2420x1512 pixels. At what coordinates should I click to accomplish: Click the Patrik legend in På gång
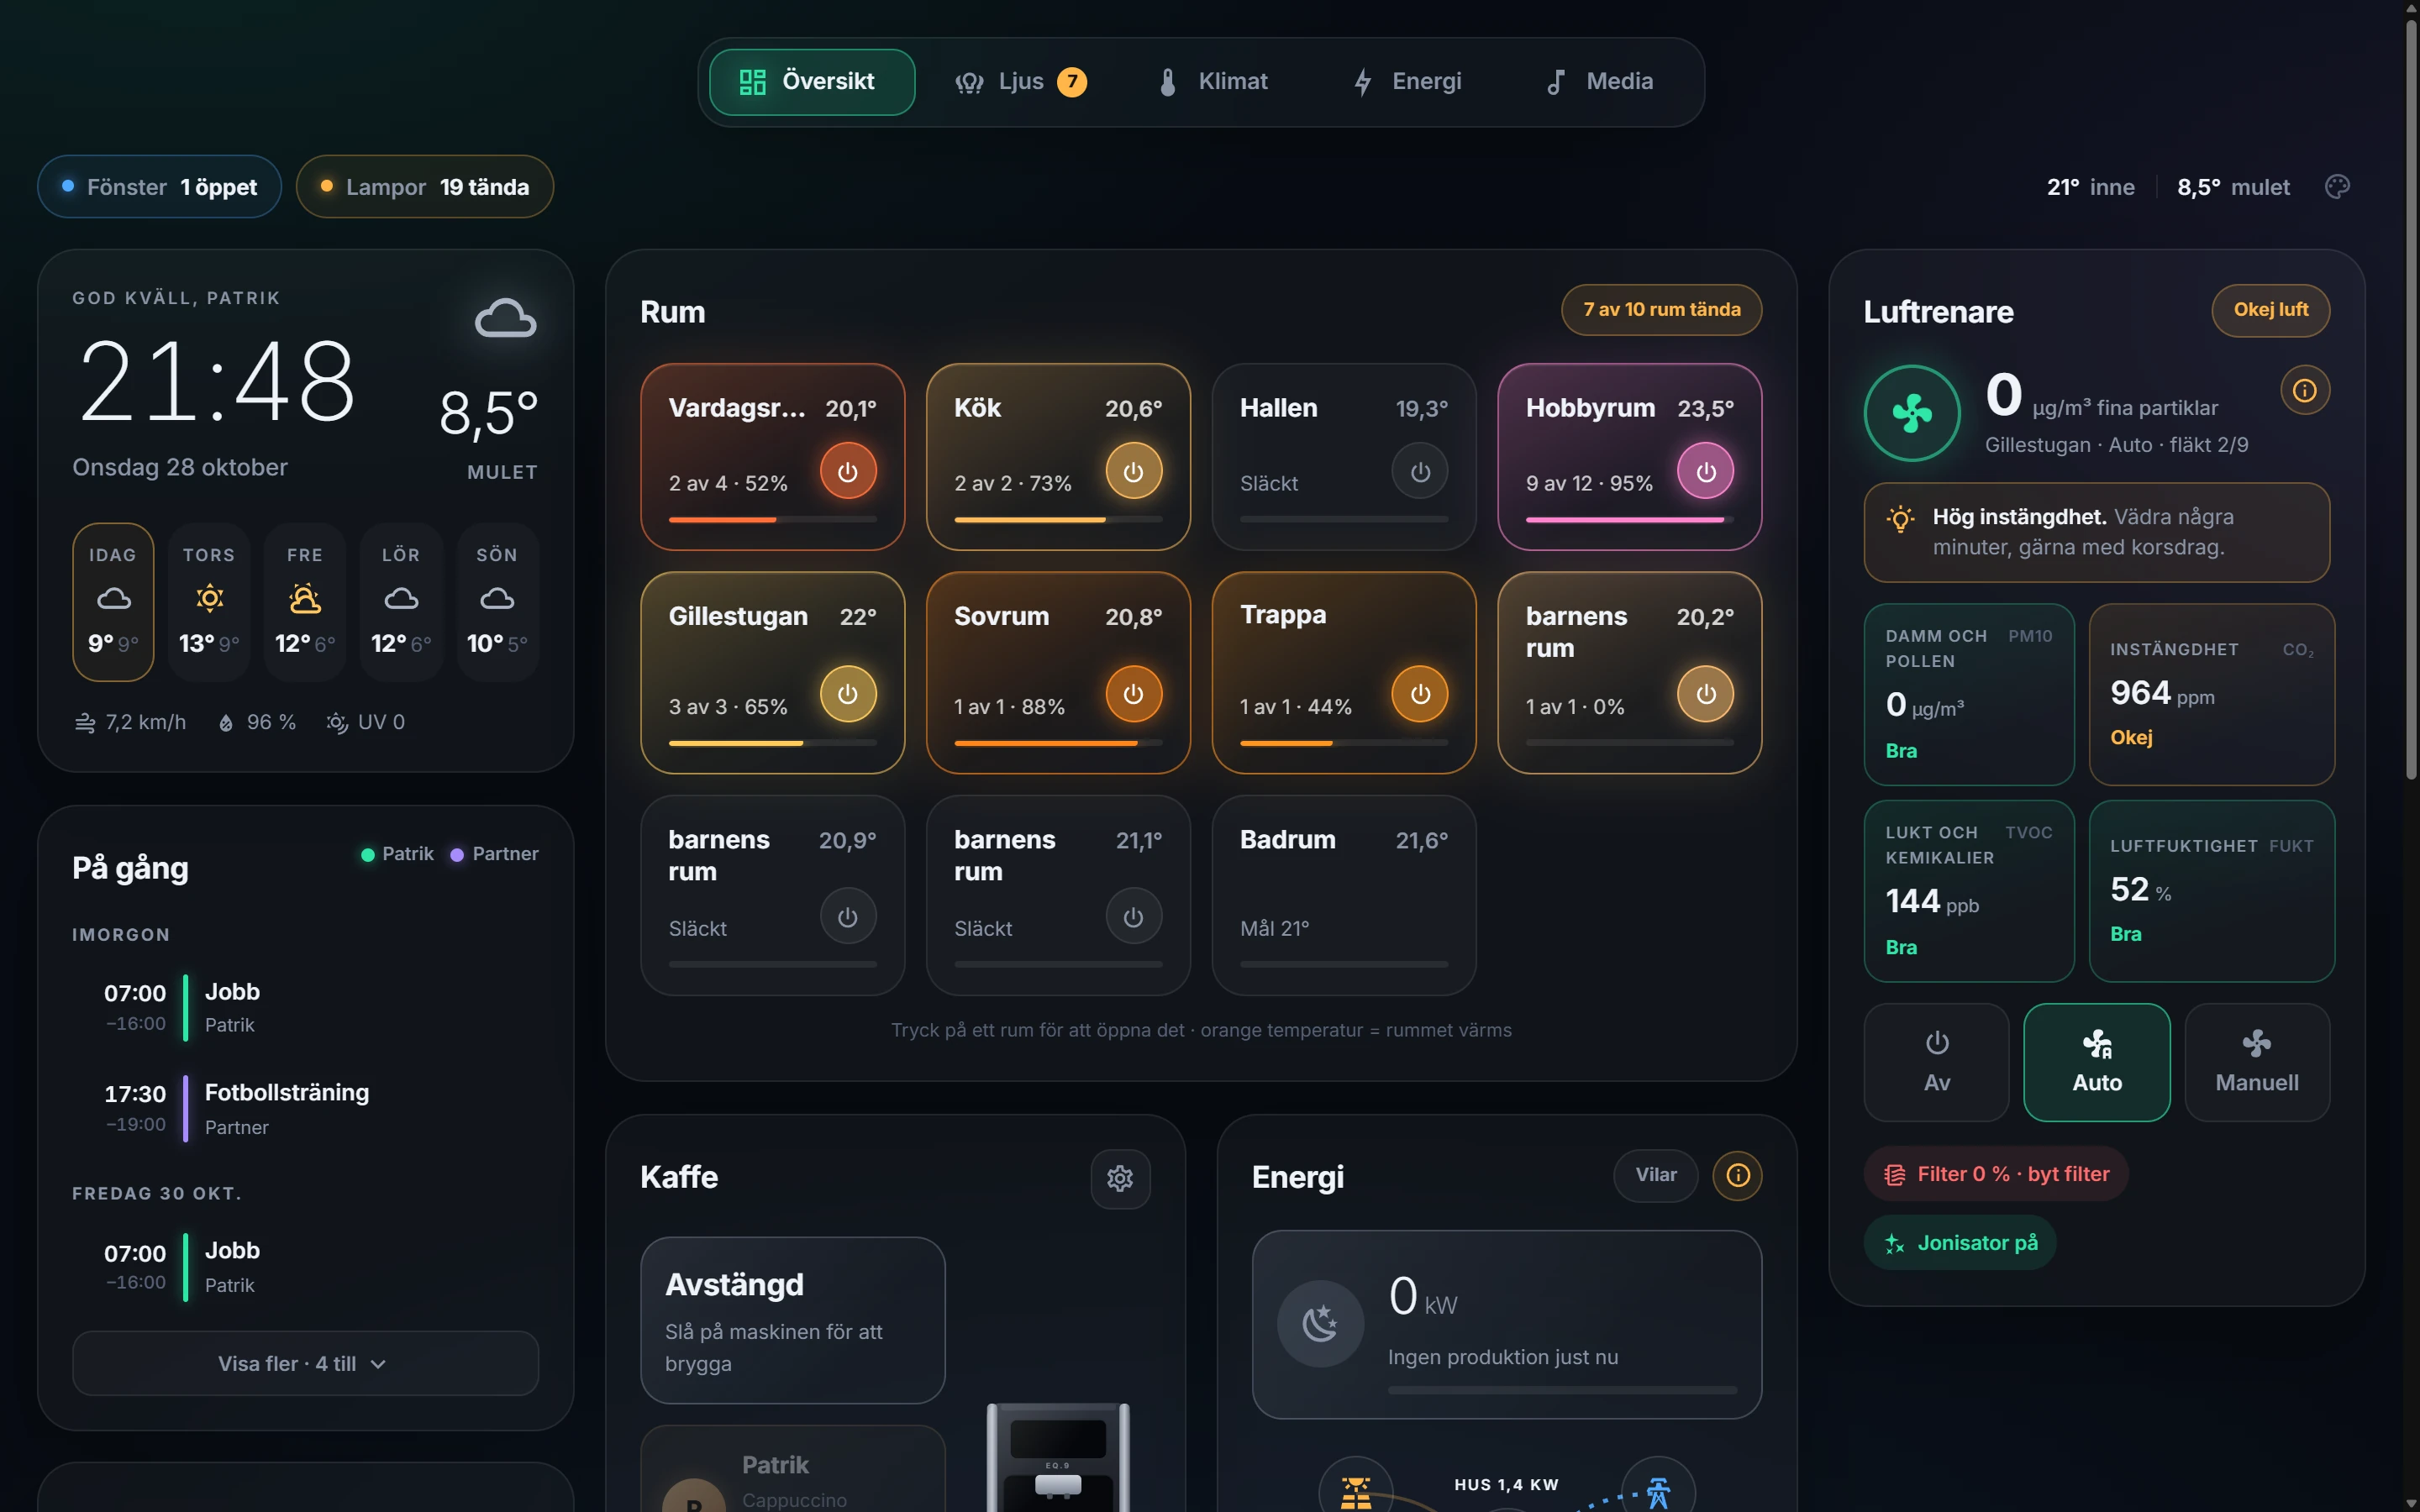397,854
